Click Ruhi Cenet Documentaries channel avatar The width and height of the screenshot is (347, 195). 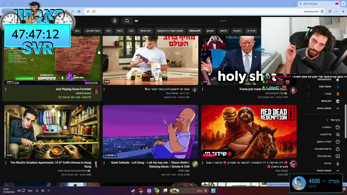[x=96, y=164]
